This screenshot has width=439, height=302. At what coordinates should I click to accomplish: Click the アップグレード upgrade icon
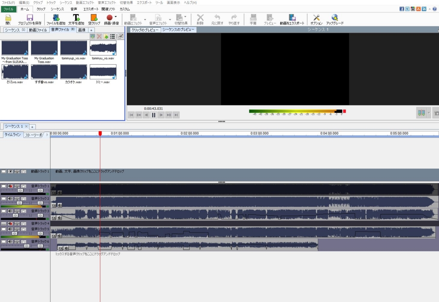(335, 19)
